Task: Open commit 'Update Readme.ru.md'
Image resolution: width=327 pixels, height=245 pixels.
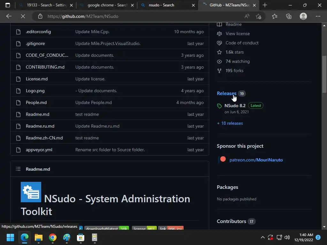Action: (97, 126)
